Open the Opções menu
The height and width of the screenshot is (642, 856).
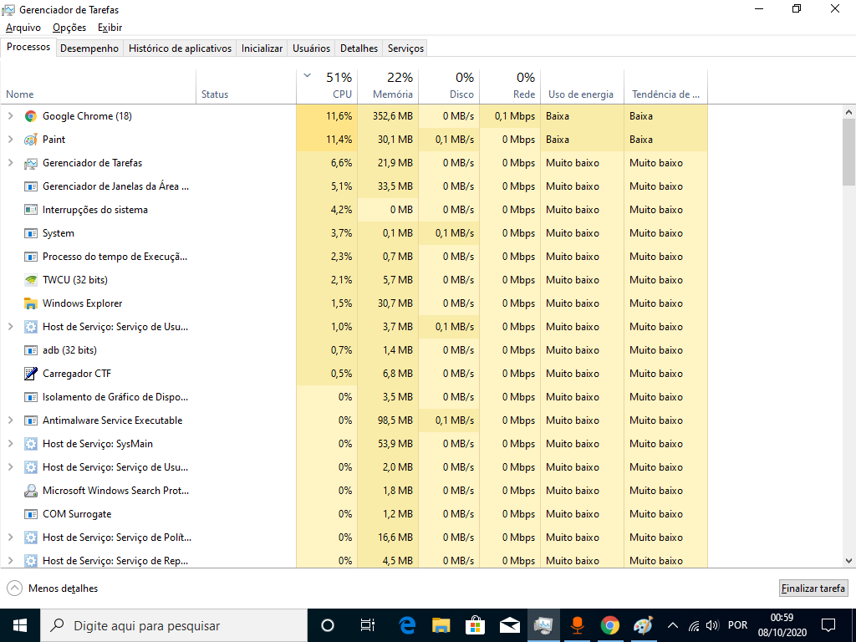tap(69, 28)
